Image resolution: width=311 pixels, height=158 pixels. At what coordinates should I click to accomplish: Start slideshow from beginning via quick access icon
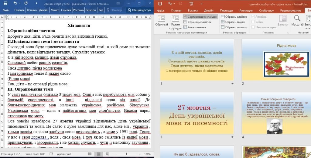192,3
